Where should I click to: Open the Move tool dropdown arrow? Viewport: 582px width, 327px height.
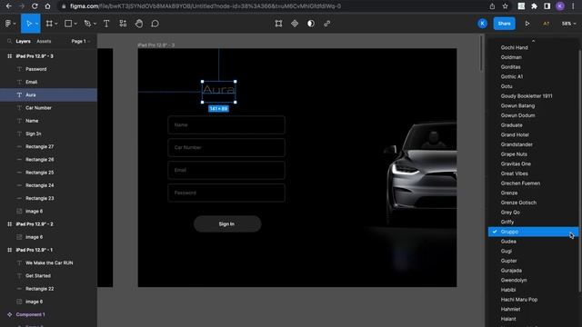pyautogui.click(x=36, y=24)
